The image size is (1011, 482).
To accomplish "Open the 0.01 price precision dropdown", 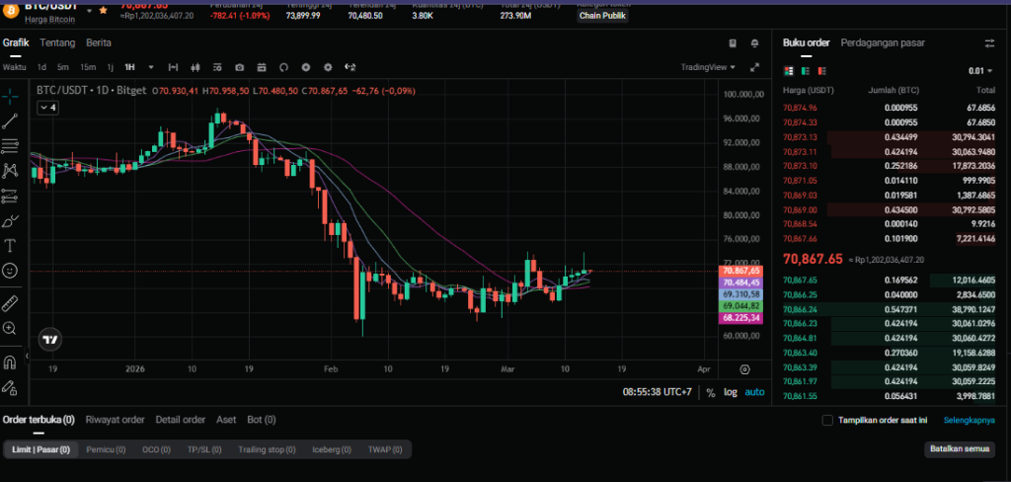I will click(980, 71).
